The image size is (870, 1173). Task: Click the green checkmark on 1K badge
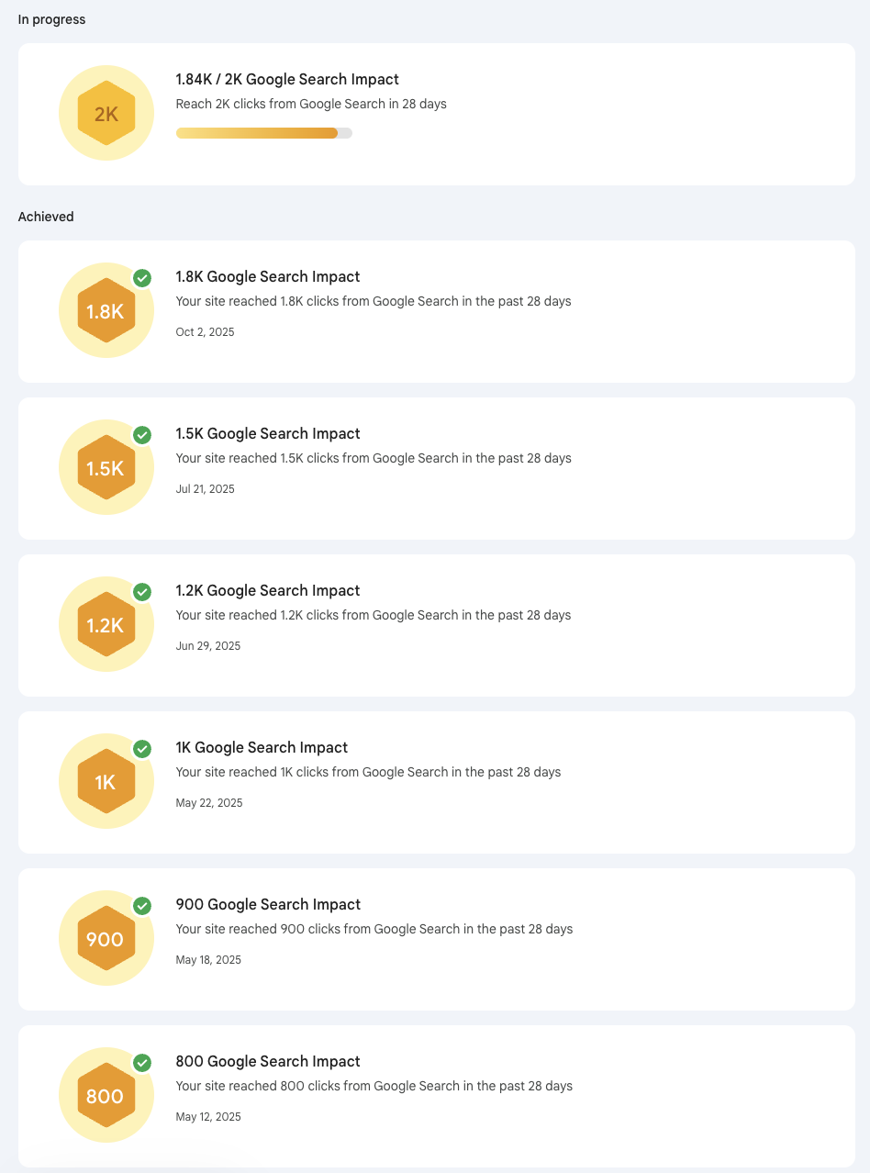coord(142,749)
